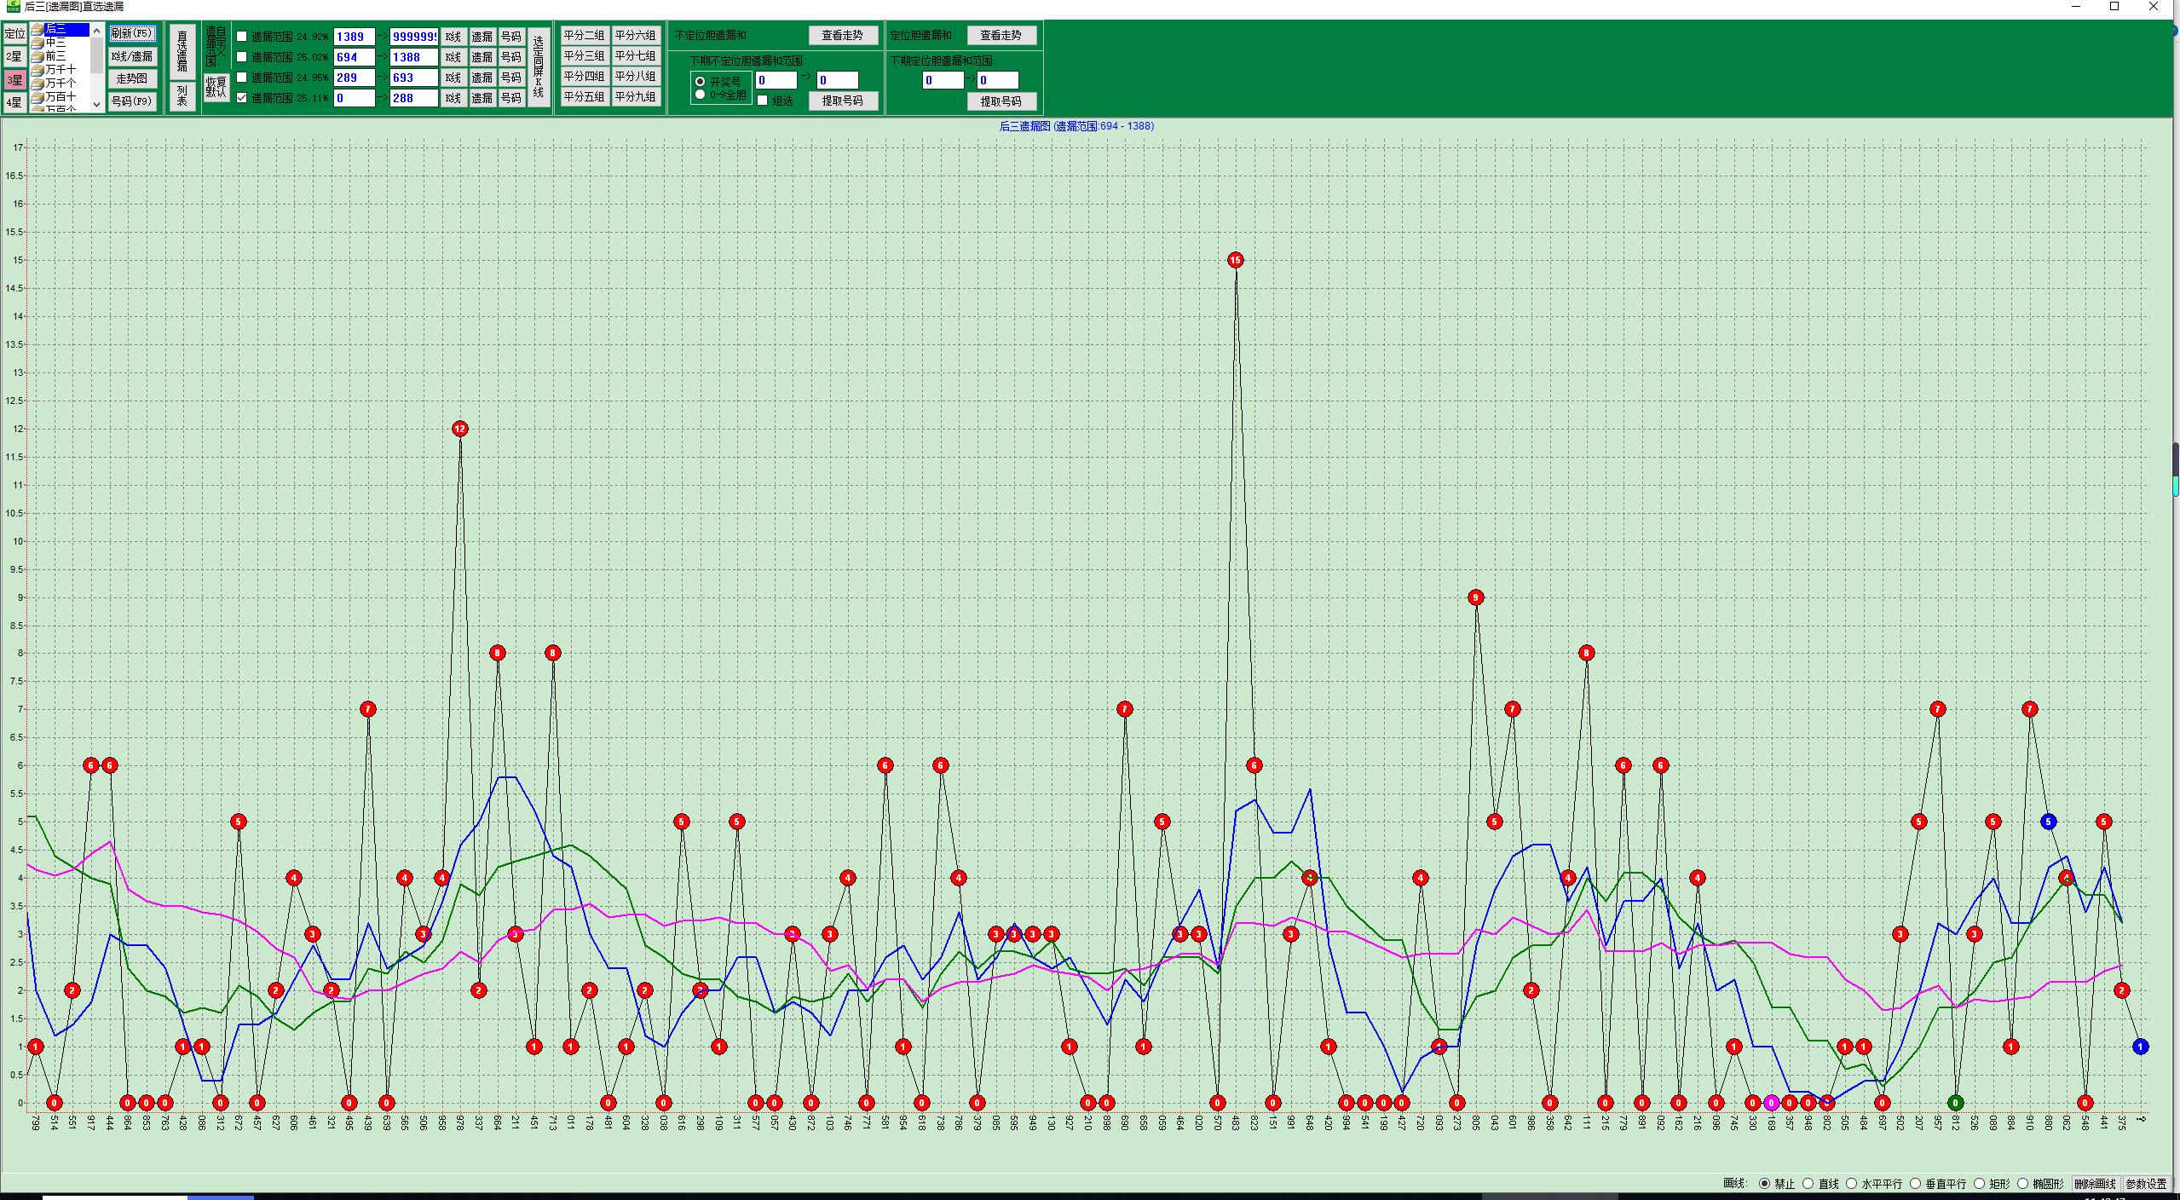The width and height of the screenshot is (2180, 1200).
Task: Click the red peak node labeled 15
Action: (1236, 260)
